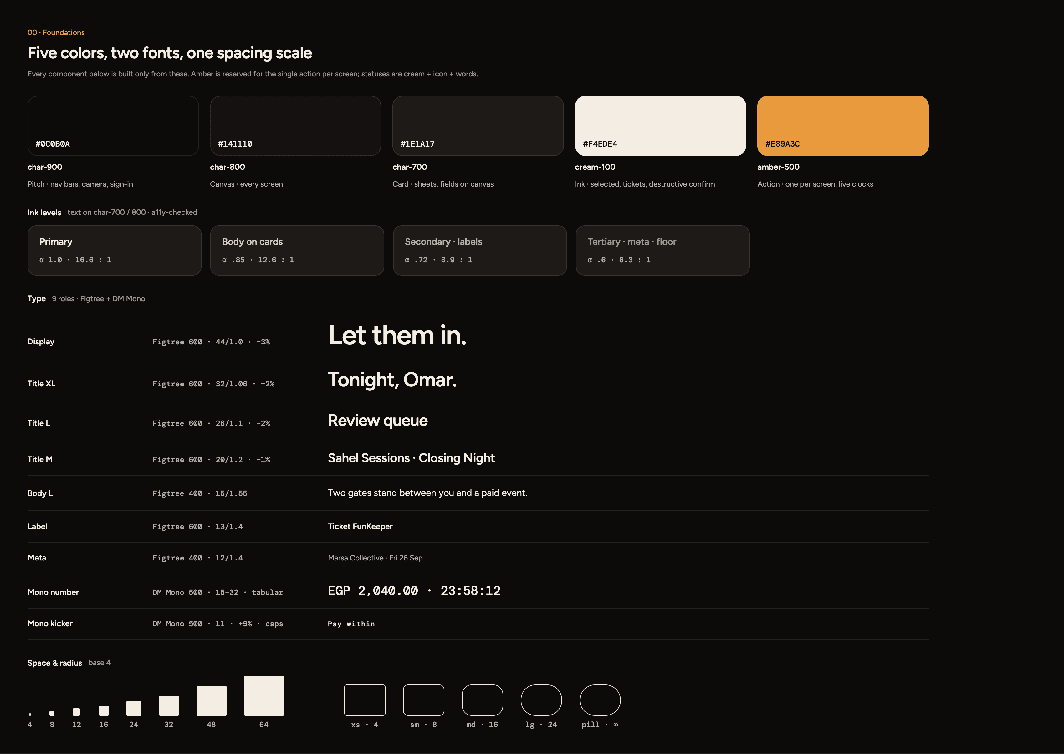Select the Primary ink level card
The image size is (1064, 754).
tap(114, 251)
